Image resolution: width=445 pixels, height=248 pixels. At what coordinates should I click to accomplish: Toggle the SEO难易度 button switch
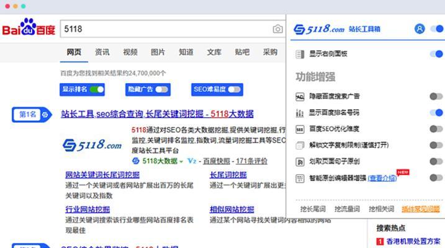(234, 89)
